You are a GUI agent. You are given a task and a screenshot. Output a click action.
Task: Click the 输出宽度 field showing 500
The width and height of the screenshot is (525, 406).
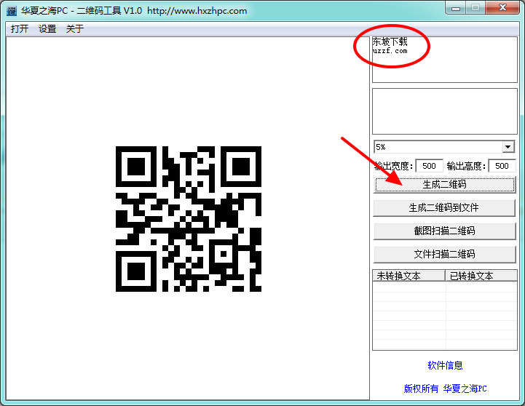429,166
